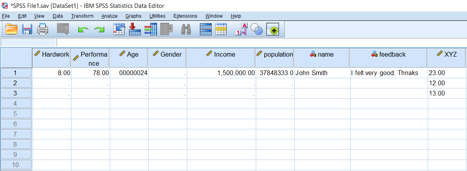Open the Transform menu

(82, 16)
